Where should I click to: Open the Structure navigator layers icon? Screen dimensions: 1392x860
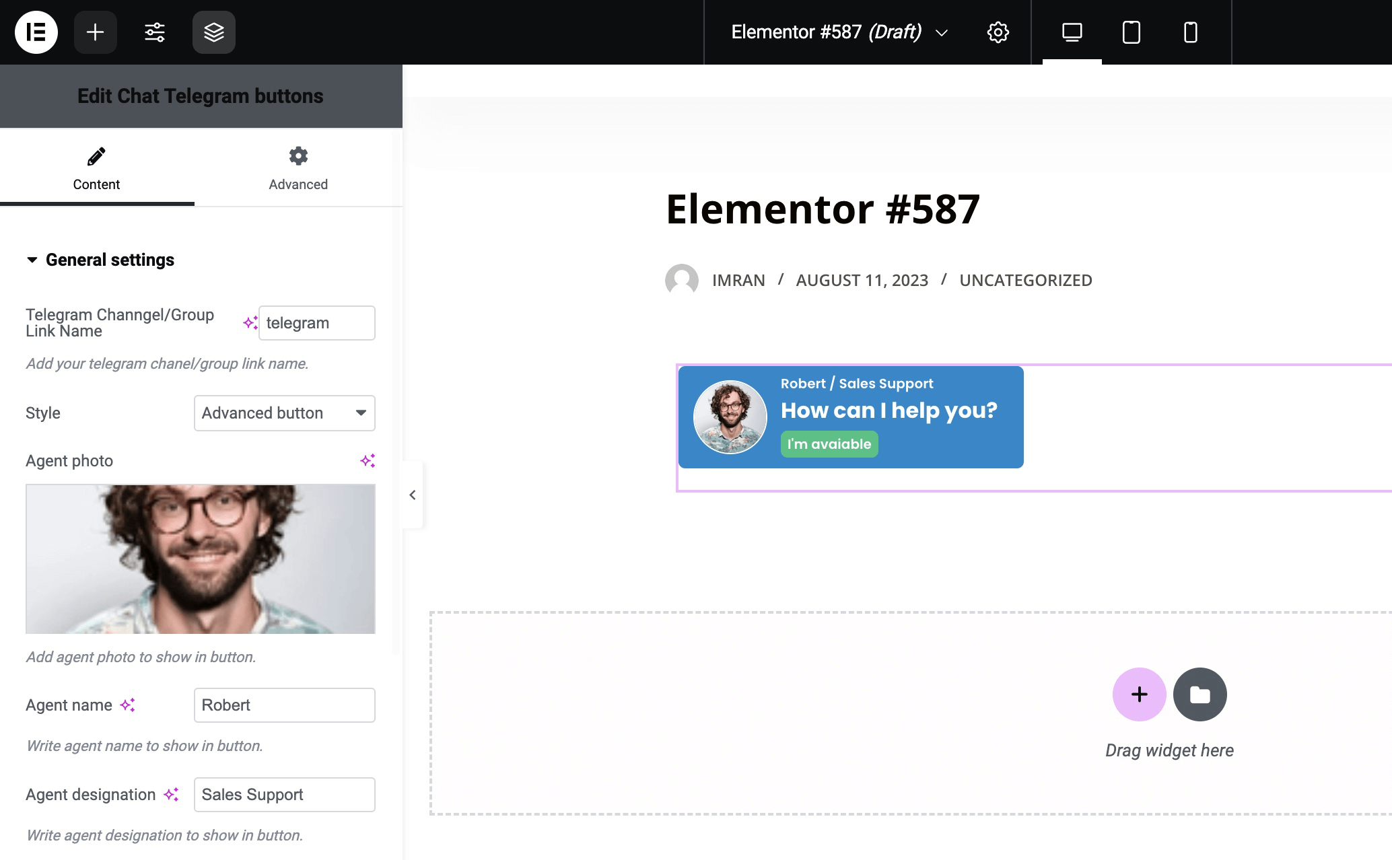pos(213,32)
